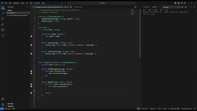Image resolution: width=197 pixels, height=111 pixels.
Task: Open OOP.md in the Explorer tree
Action: [18, 13]
